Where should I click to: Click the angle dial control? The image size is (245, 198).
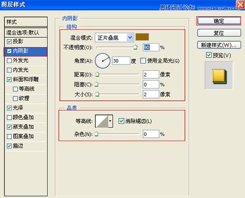[102, 61]
